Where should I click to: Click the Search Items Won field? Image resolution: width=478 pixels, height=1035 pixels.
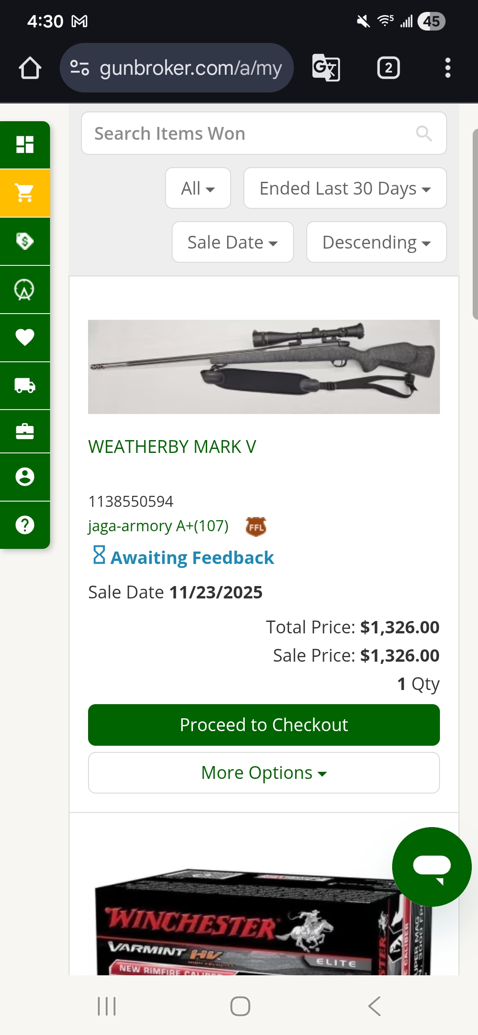(x=252, y=134)
